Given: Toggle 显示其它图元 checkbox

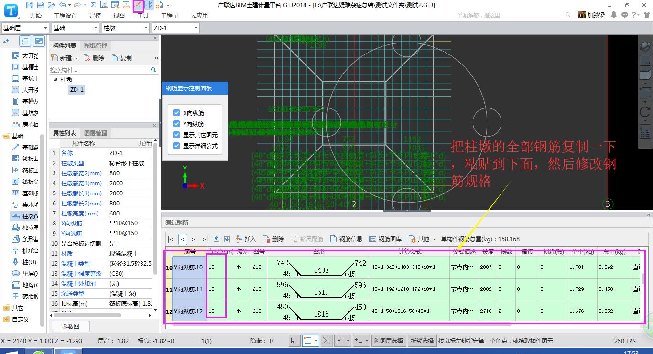Looking at the screenshot, I should pyautogui.click(x=177, y=135).
